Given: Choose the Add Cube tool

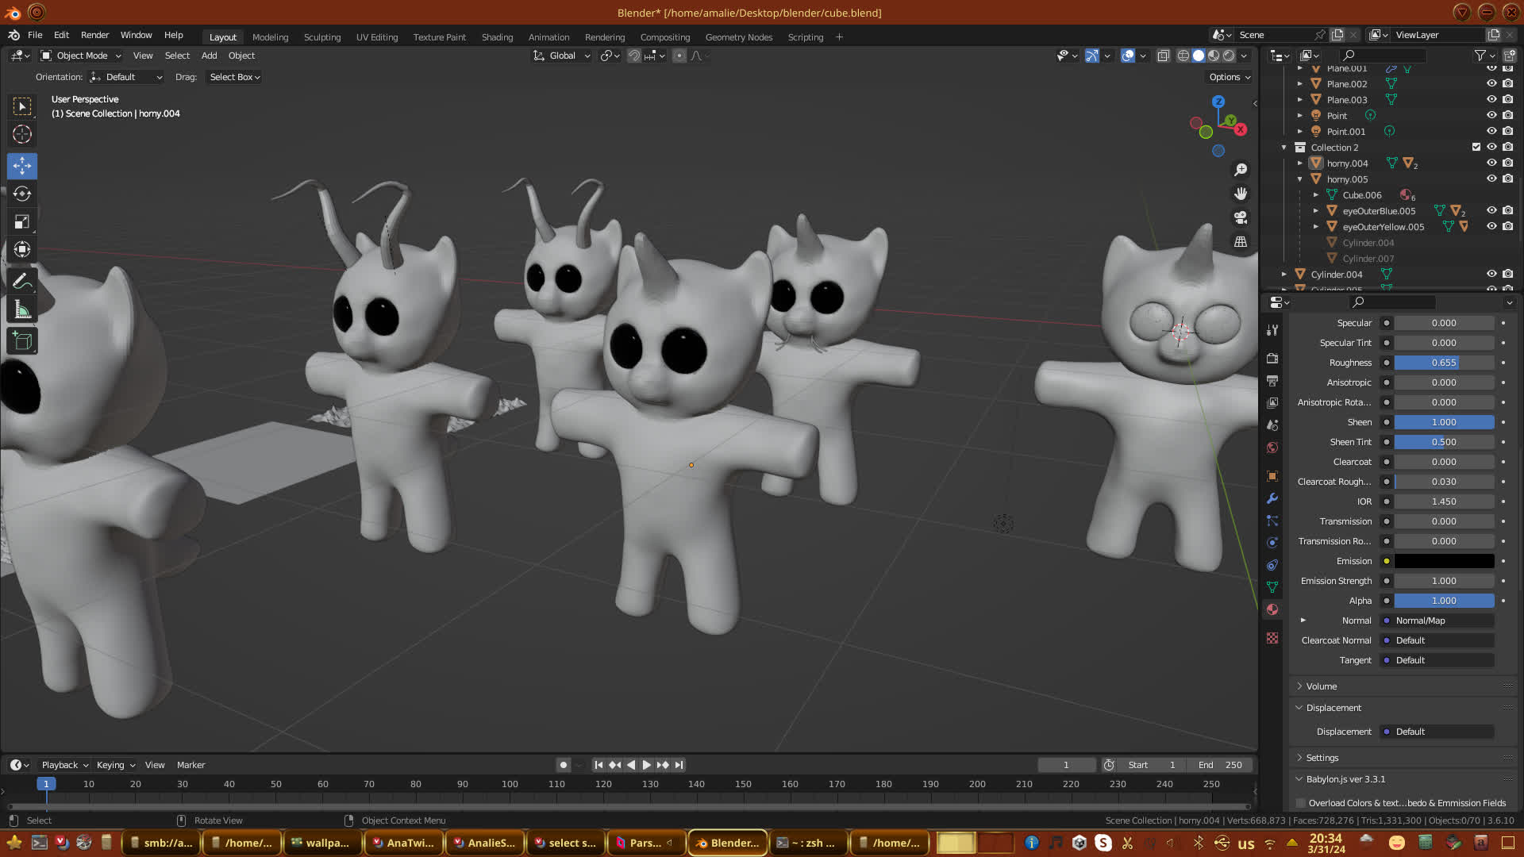Looking at the screenshot, I should coord(22,341).
